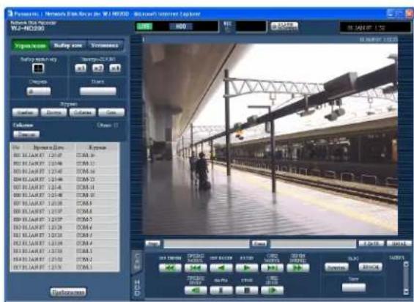Jump to next record with skip-forward button
The width and height of the screenshot is (414, 302).
coord(273,268)
